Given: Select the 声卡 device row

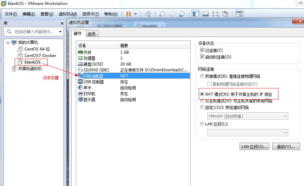Looking at the screenshot, I should click(133, 88).
